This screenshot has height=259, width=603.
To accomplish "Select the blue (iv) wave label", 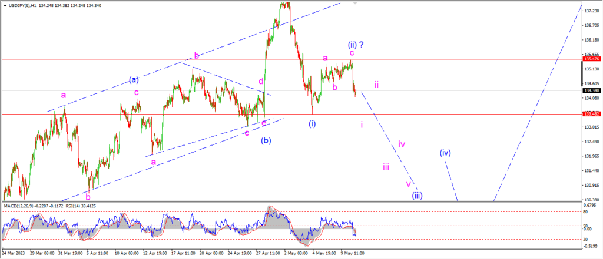I will point(445,153).
